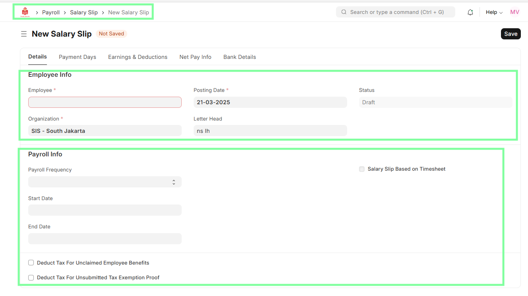Navigate to Payroll in the breadcrumb
Viewport: 528px width, 296px height.
(51, 12)
